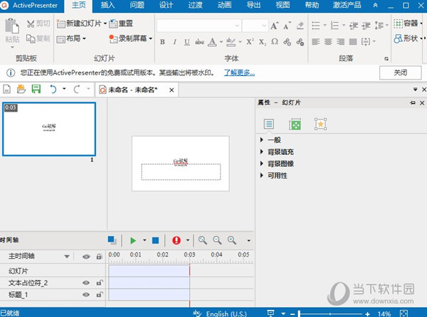Open the folder icon to load a project
Screen dimensions: 427x317
pyautogui.click(x=21, y=90)
